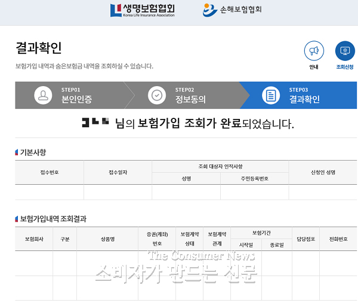
Task: Click the 상품명 column header
Action: (x=107, y=239)
